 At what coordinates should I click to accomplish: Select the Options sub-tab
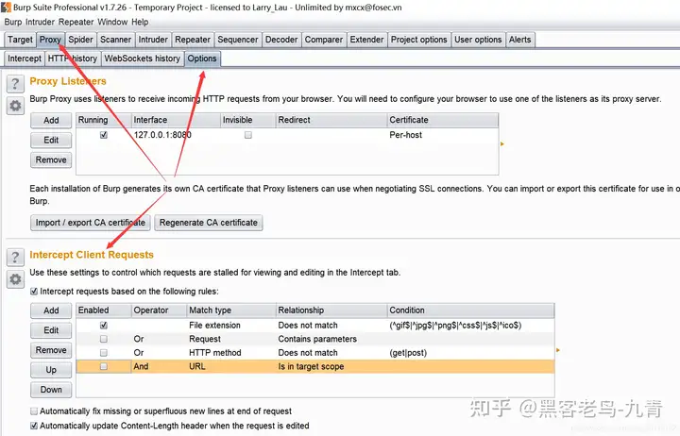202,59
